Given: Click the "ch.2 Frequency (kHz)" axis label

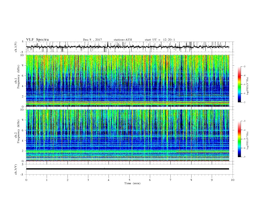Looking at the screenshot, I should [17, 131].
